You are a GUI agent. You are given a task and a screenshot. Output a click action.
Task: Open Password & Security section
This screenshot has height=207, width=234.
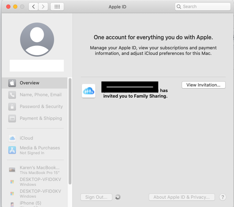pyautogui.click(x=34, y=107)
